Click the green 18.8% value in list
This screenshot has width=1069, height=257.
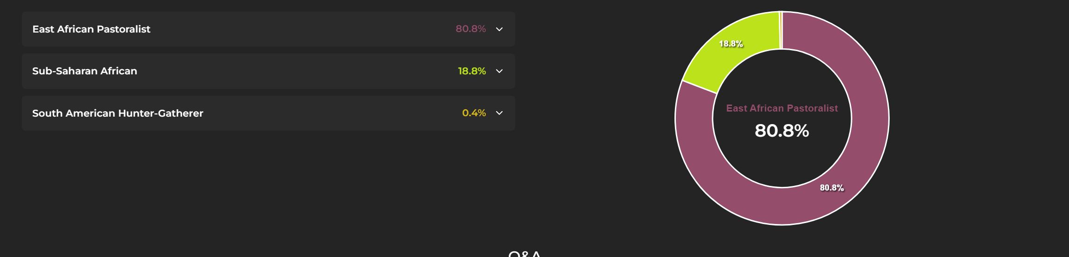(x=472, y=71)
